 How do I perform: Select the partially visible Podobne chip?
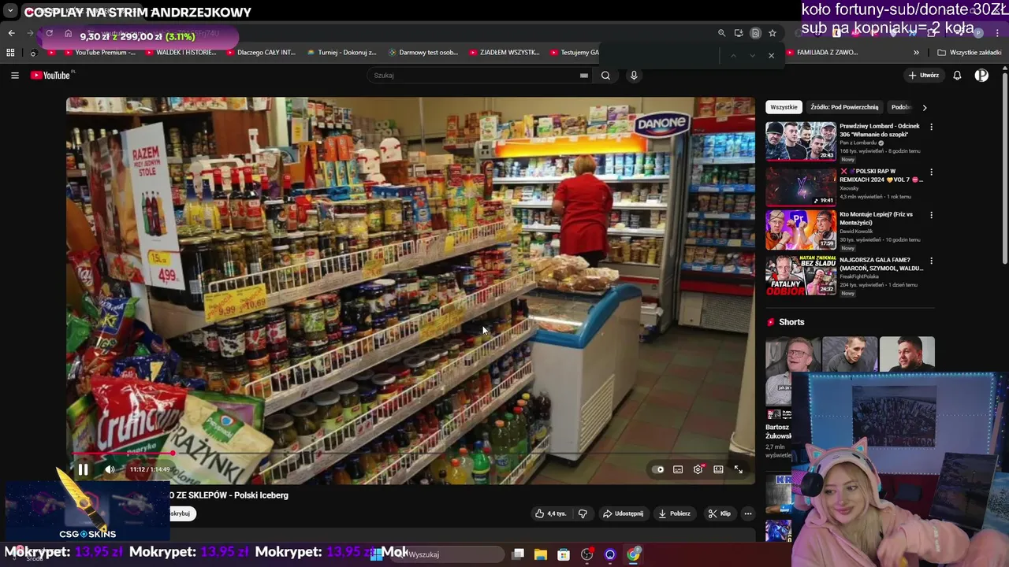tap(900, 107)
